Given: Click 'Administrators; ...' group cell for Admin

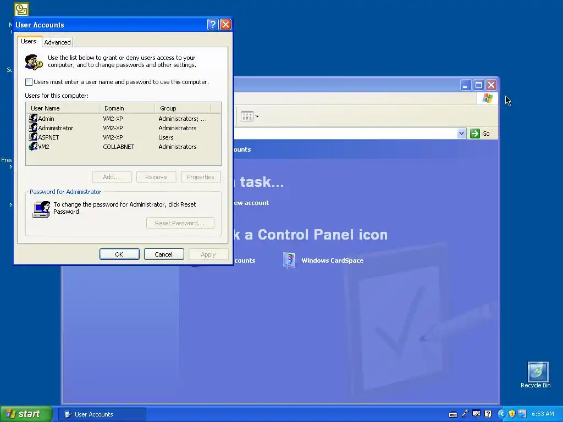Looking at the screenshot, I should tap(183, 119).
